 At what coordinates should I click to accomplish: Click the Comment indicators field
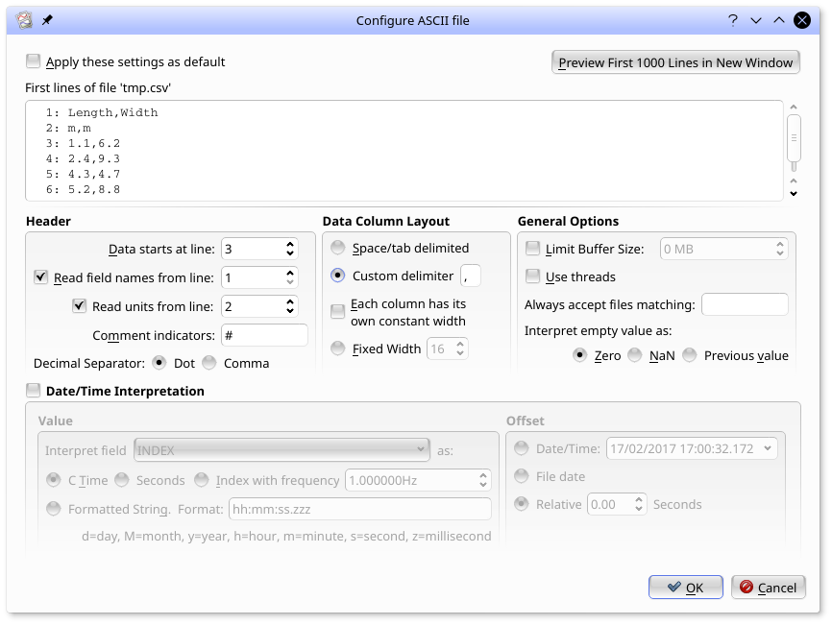[264, 335]
